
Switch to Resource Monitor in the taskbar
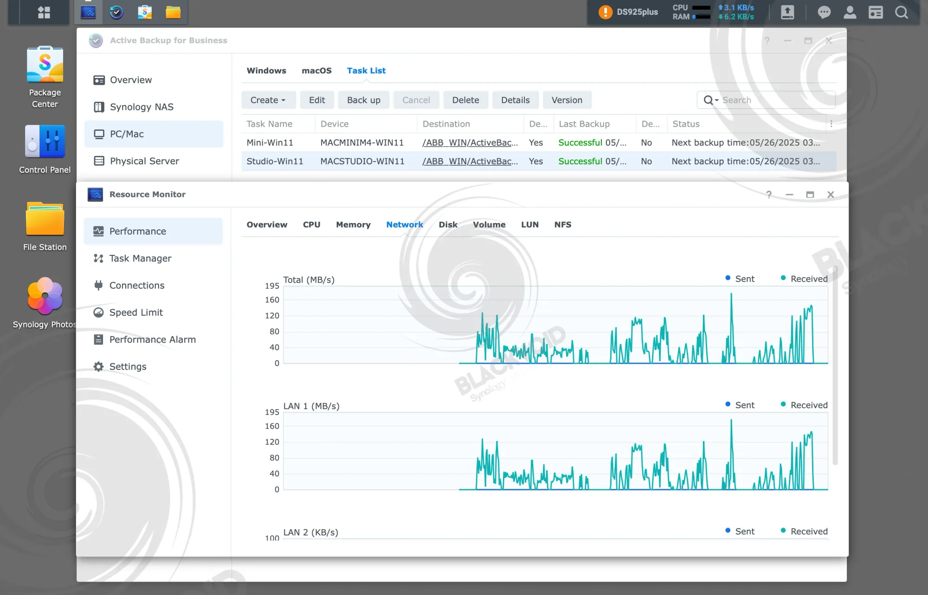(x=88, y=12)
